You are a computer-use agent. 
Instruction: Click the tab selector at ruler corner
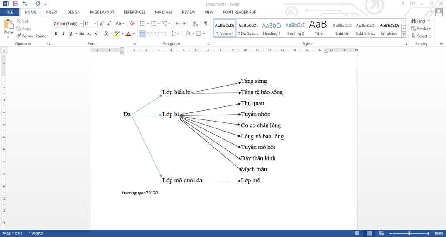point(3,50)
